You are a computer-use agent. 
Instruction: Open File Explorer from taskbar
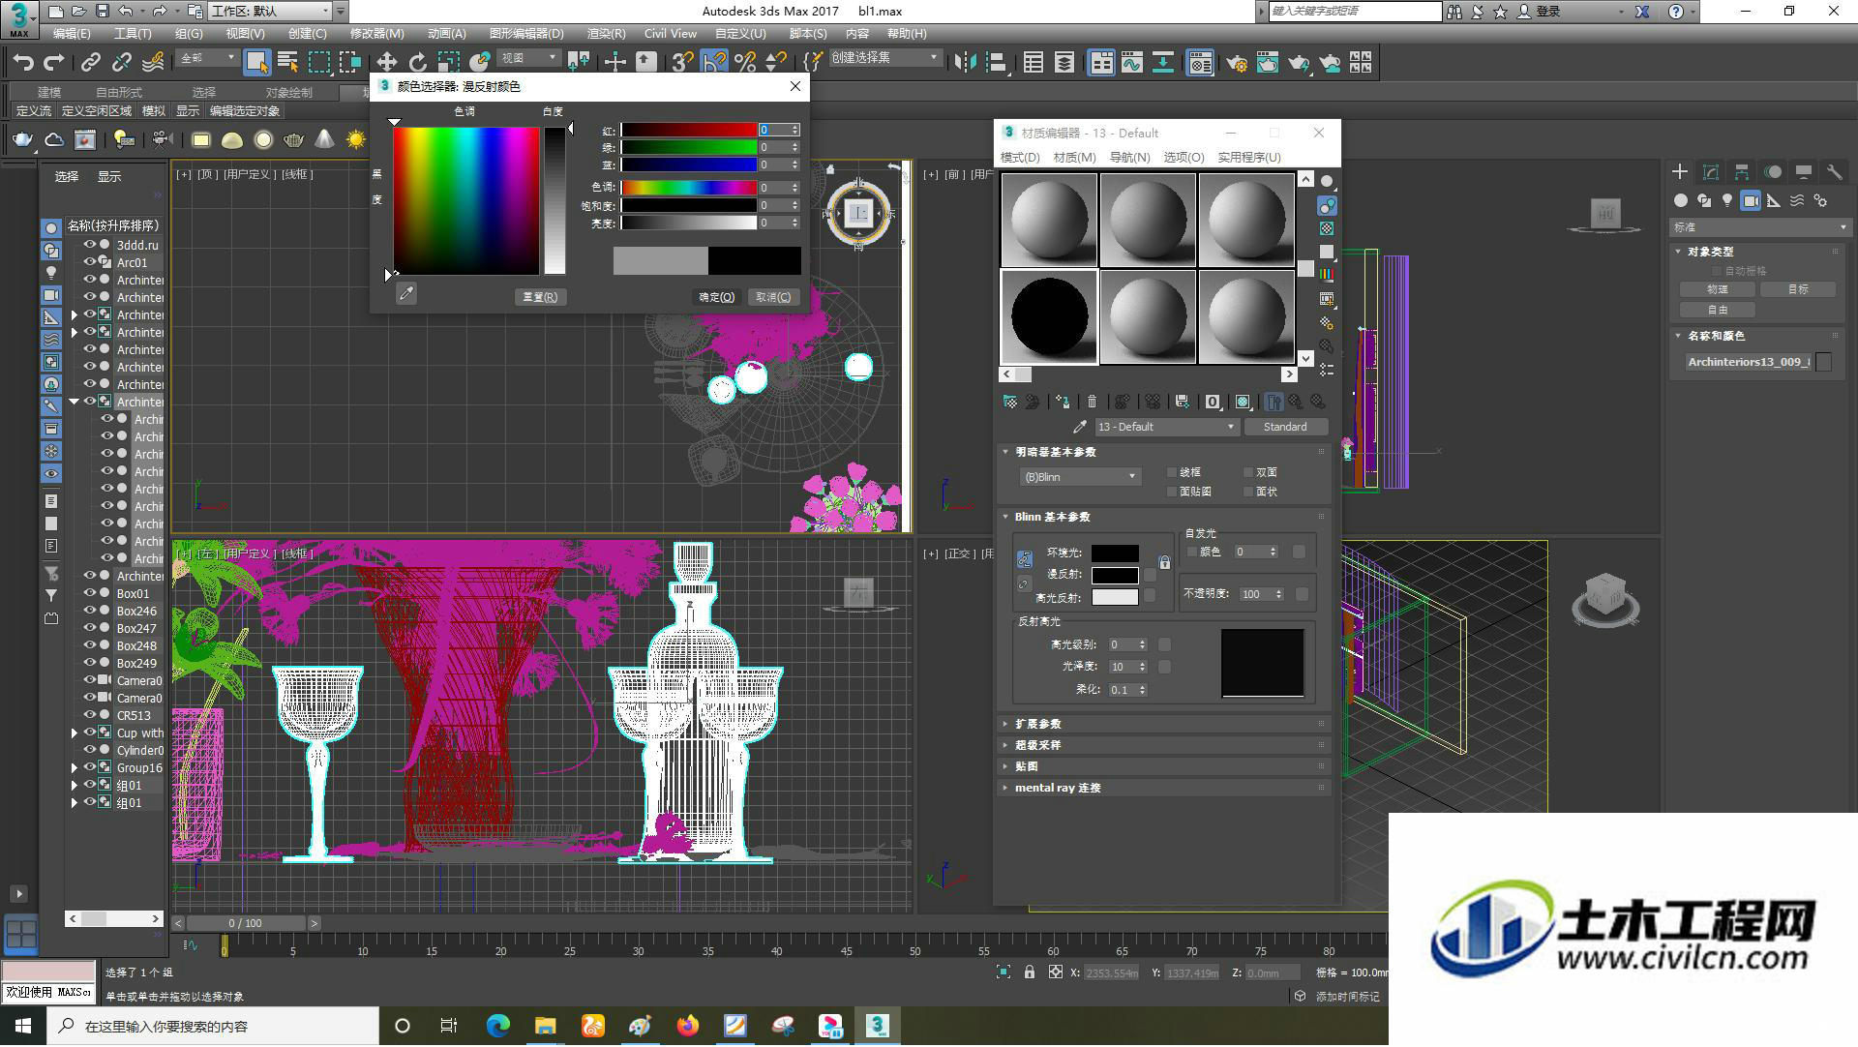coord(545,1025)
